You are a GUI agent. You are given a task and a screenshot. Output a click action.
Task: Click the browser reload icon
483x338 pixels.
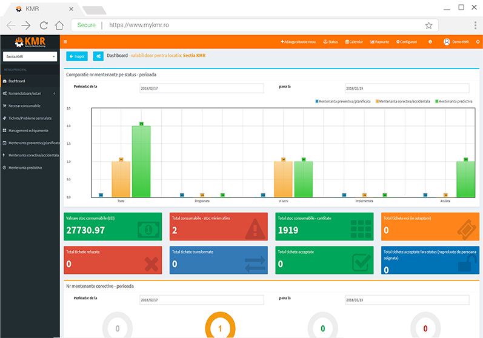click(x=43, y=25)
